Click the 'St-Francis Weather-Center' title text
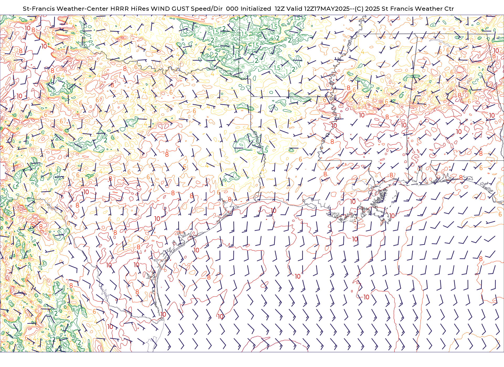Image resolution: width=504 pixels, height=367 pixels. (65, 9)
